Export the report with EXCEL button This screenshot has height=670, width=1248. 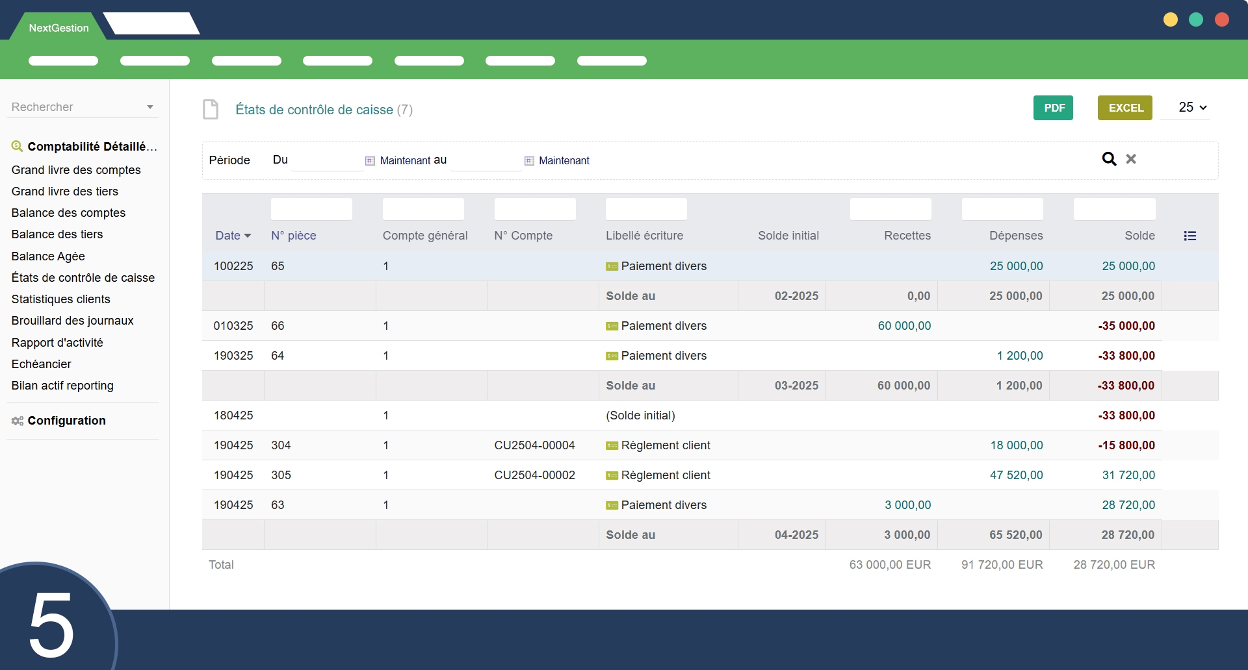(1125, 108)
